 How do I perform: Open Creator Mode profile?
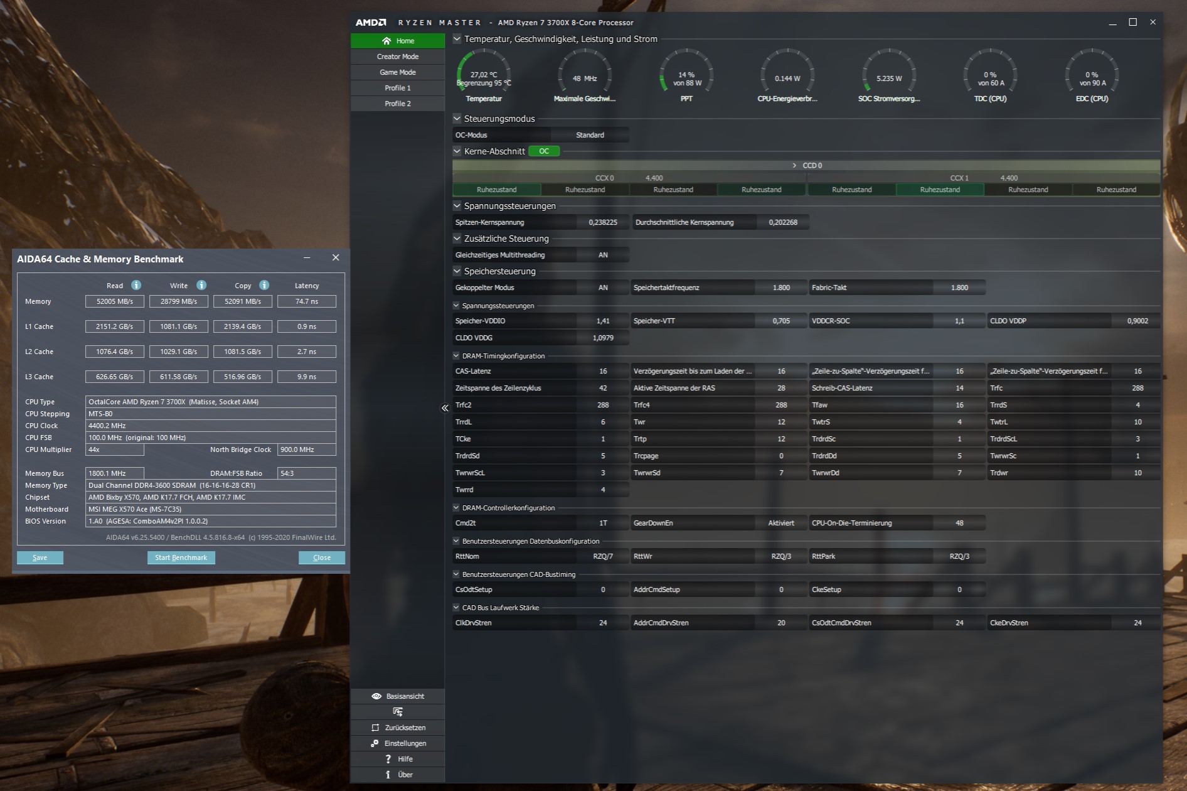pos(398,56)
